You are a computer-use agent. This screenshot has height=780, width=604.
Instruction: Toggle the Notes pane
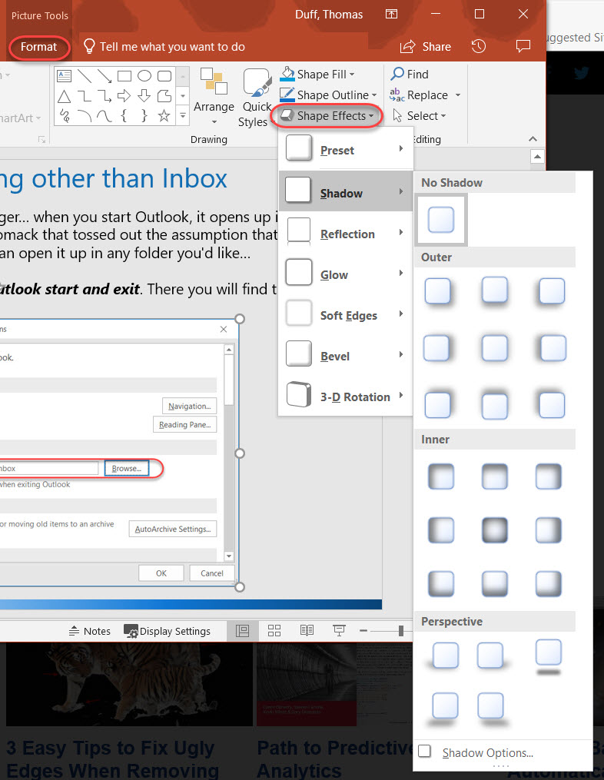coord(89,631)
